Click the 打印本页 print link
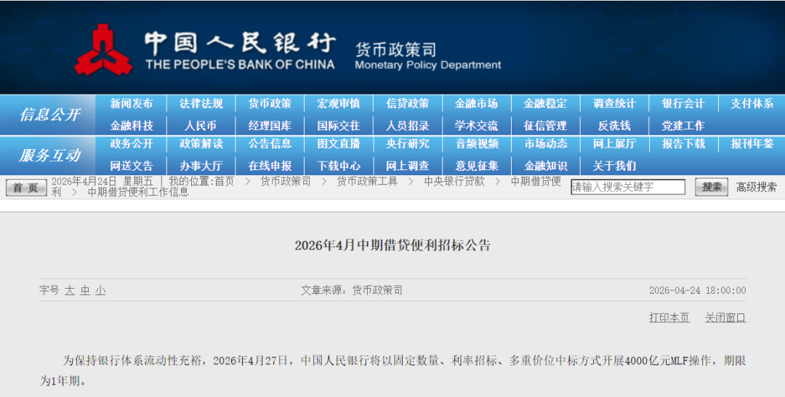785x397 pixels. pos(669,318)
